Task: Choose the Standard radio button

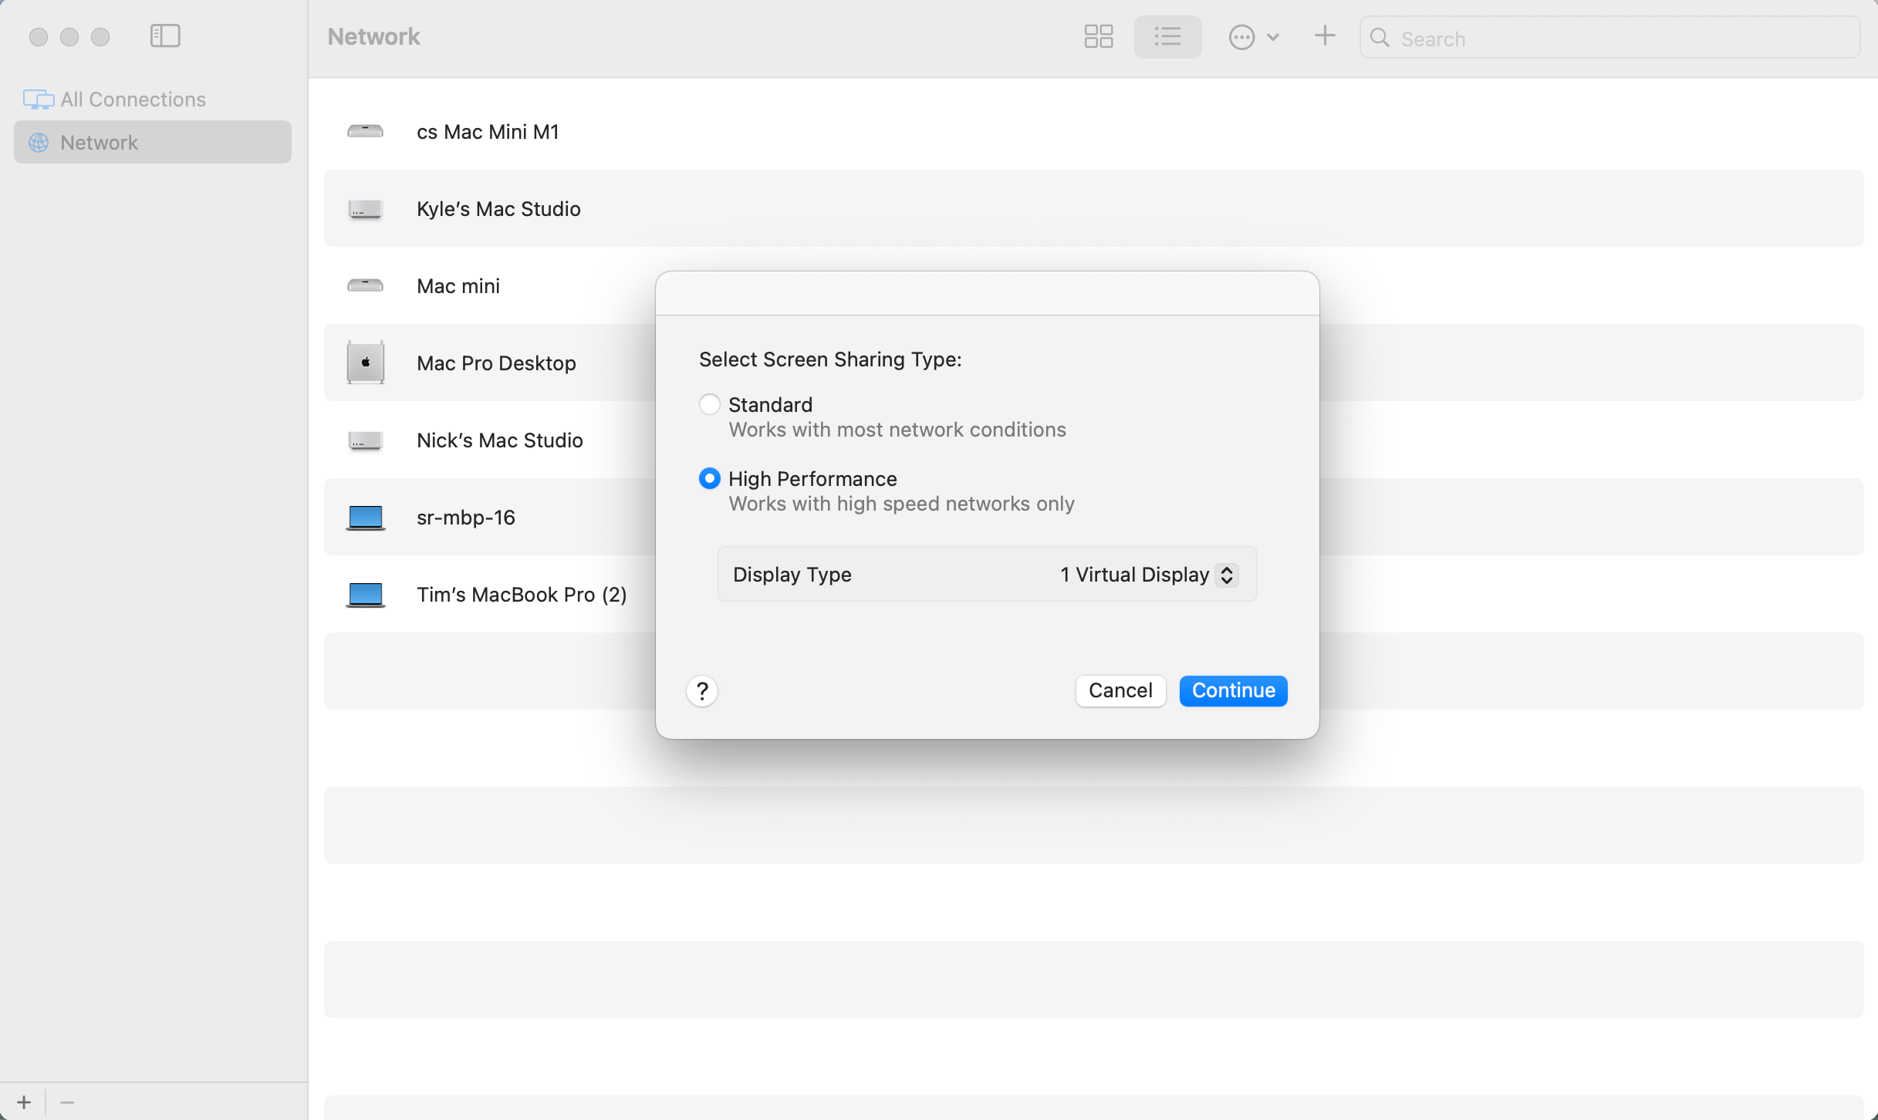Action: pyautogui.click(x=709, y=404)
